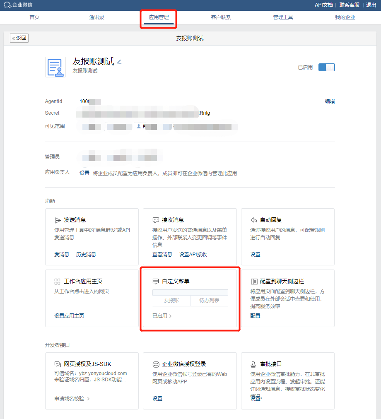Click the 友报账测试 page header title

[190, 38]
